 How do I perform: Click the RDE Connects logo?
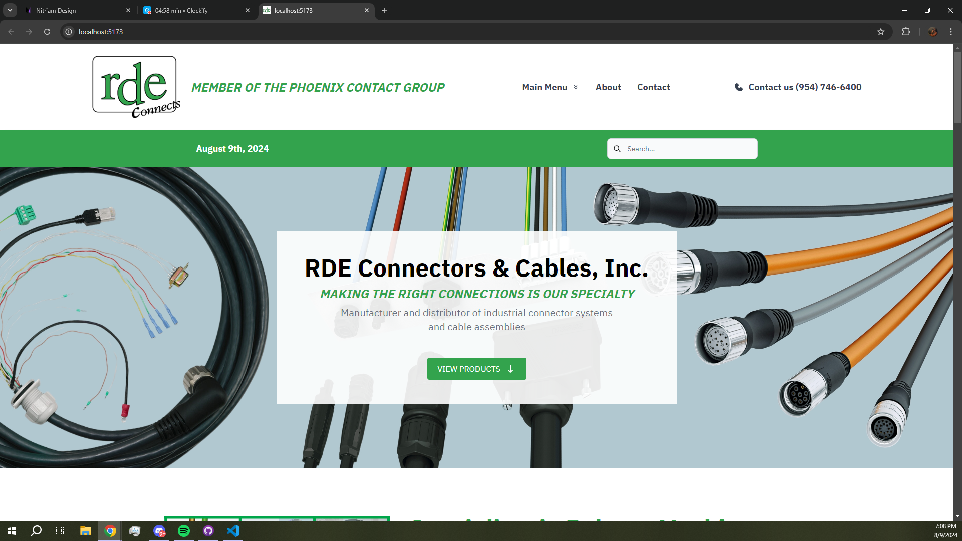tap(136, 87)
